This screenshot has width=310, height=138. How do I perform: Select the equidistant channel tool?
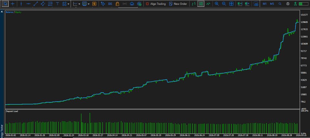[43, 4]
